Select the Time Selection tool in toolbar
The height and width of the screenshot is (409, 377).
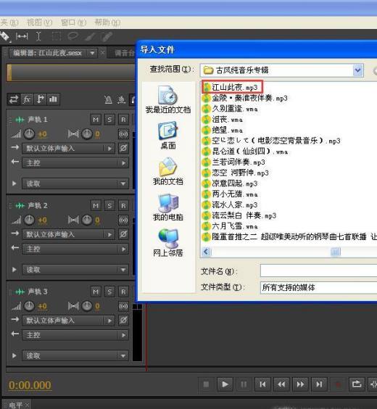[38, 36]
